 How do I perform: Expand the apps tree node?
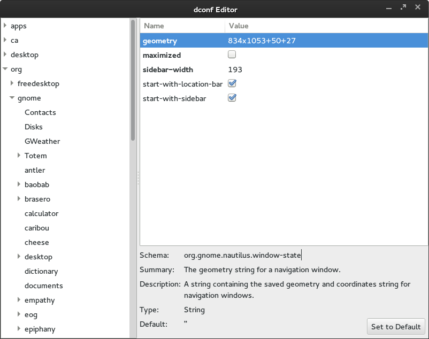[5, 26]
